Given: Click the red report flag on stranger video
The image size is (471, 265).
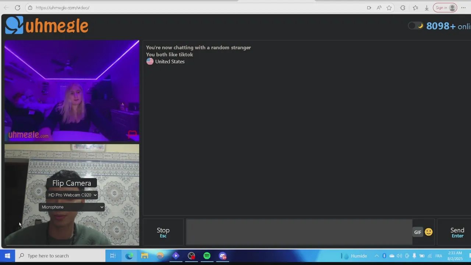Looking at the screenshot, I should click(x=132, y=134).
